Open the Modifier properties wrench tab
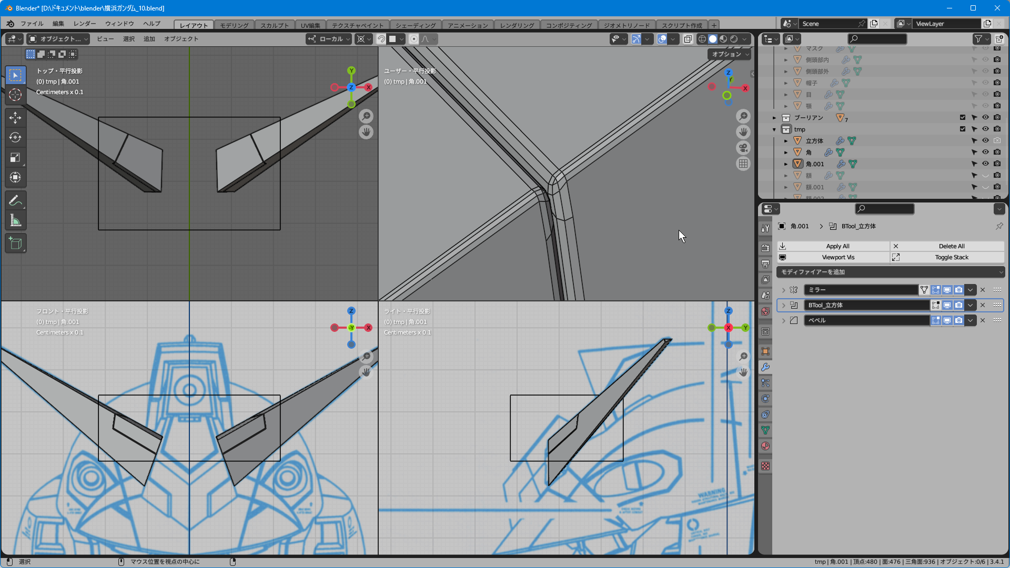This screenshot has height=568, width=1010. pos(765,367)
